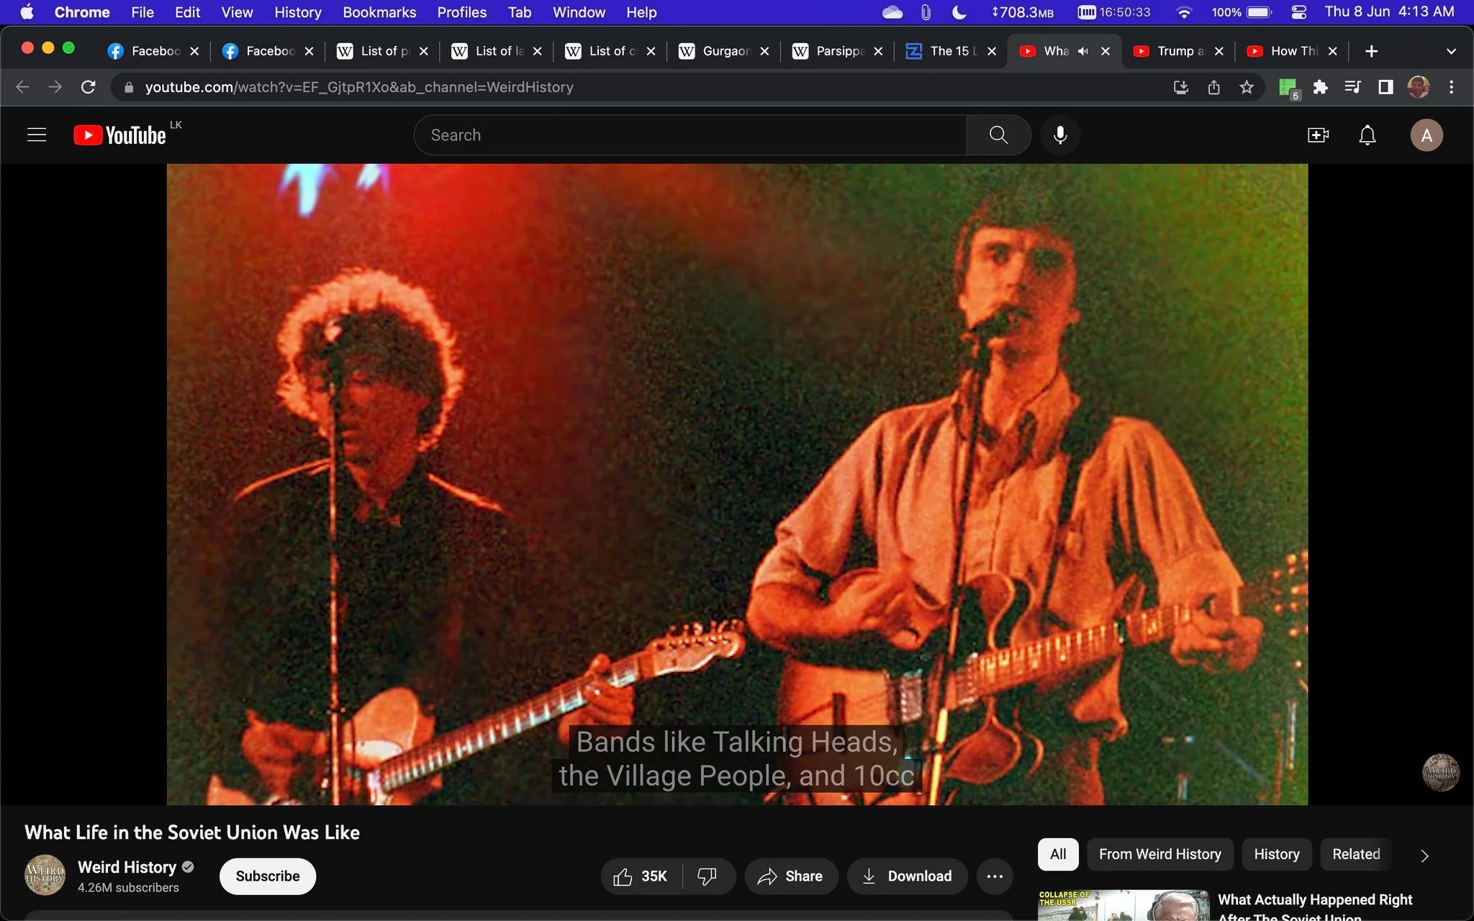Click the 16:50:33 timer in menu bar
The height and width of the screenshot is (921, 1474).
click(x=1114, y=12)
